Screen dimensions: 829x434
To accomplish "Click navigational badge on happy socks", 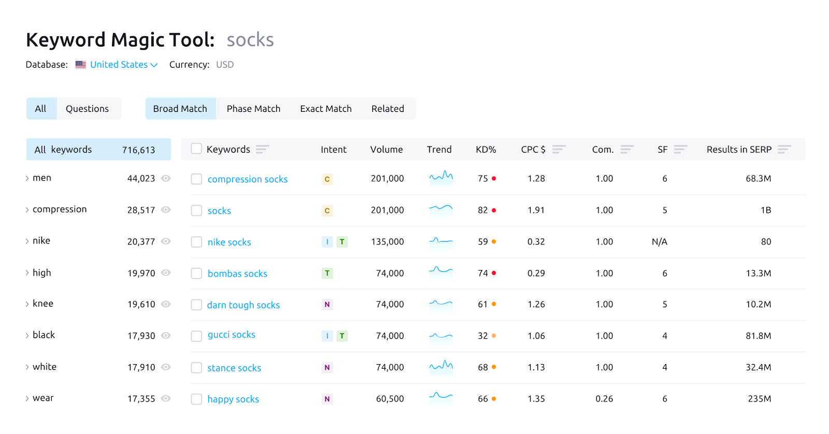I will coord(327,399).
